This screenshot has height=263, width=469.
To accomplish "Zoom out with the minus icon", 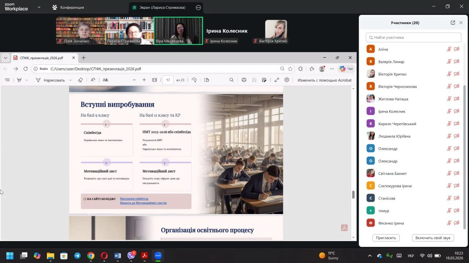I will [134, 80].
